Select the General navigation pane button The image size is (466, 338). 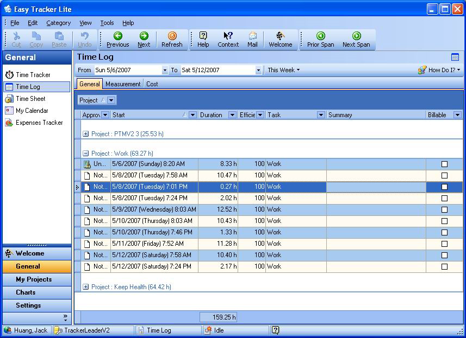pos(37,266)
